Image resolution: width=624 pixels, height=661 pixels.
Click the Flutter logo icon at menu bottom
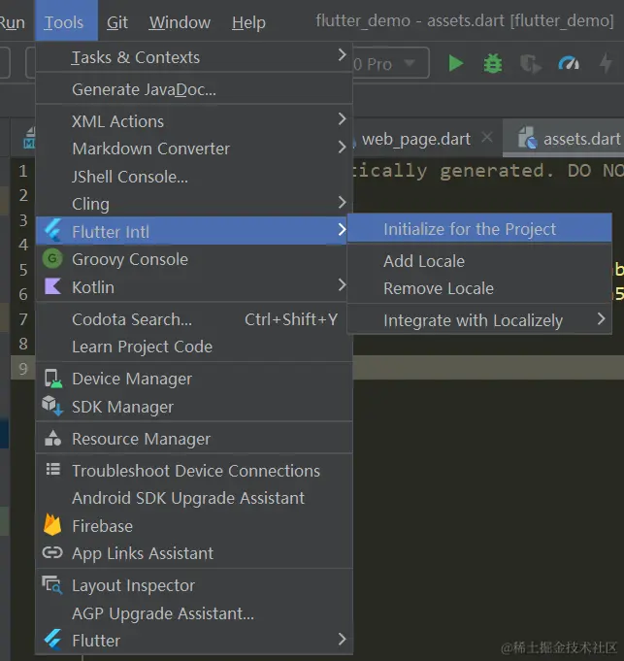tap(53, 640)
